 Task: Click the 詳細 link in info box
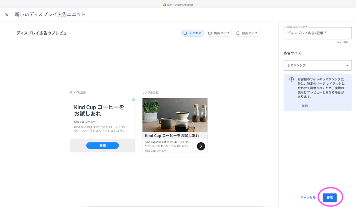(x=305, y=106)
